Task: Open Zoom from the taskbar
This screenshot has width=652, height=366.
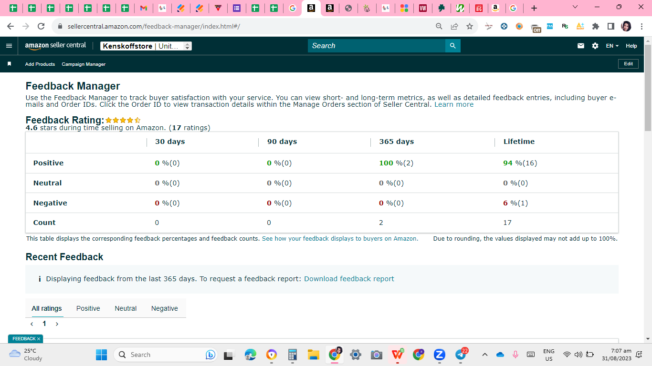Action: [x=440, y=355]
